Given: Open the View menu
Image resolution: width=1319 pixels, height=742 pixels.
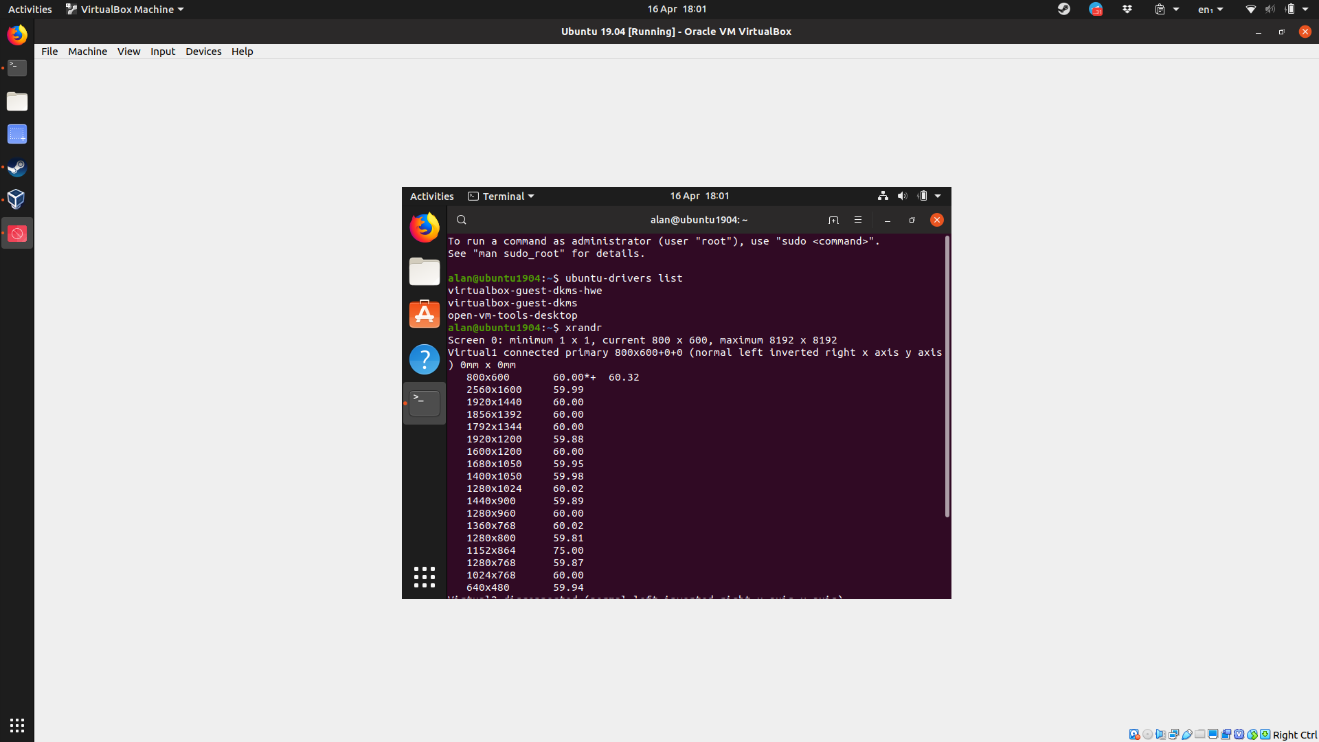Looking at the screenshot, I should 128,52.
